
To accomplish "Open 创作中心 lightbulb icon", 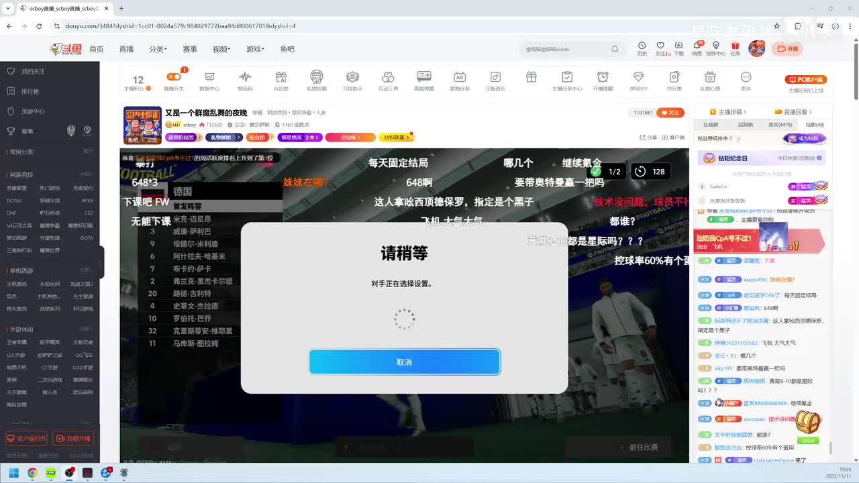I will point(716,46).
